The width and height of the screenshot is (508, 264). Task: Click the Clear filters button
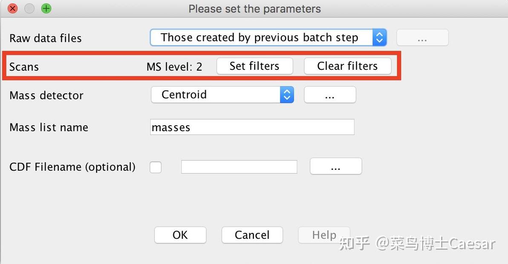click(347, 66)
